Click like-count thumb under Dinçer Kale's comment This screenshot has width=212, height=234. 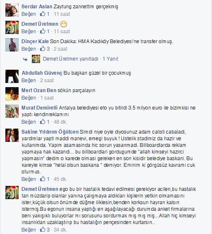pyautogui.click(x=43, y=49)
